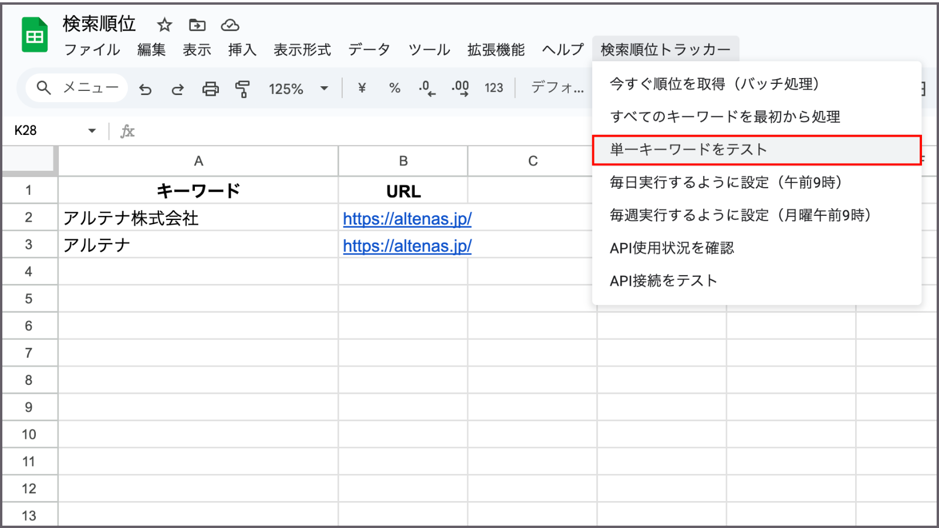This screenshot has height=528, width=939.
Task: Open the デフォ... font dropdown
Action: coord(558,88)
